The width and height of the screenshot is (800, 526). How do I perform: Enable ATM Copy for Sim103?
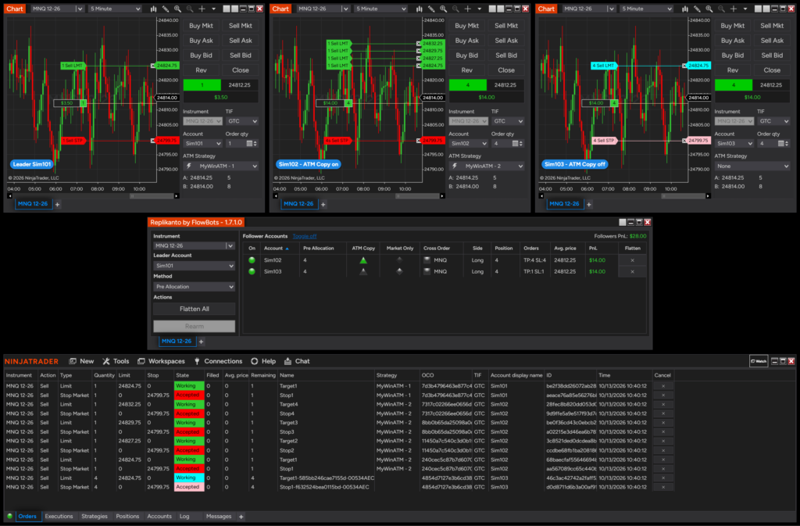[x=363, y=272]
